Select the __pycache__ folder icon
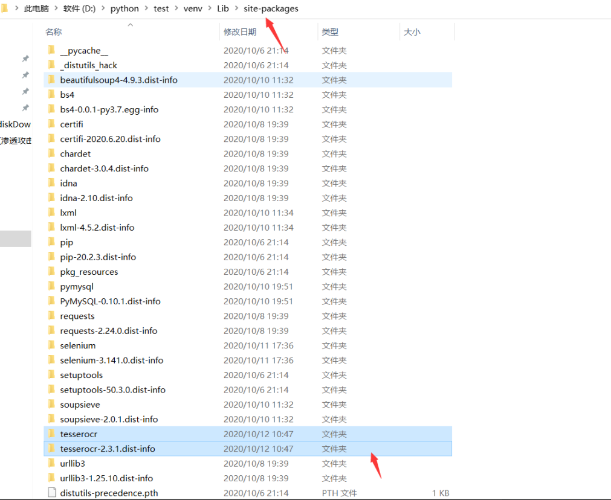This screenshot has width=611, height=500. point(51,50)
